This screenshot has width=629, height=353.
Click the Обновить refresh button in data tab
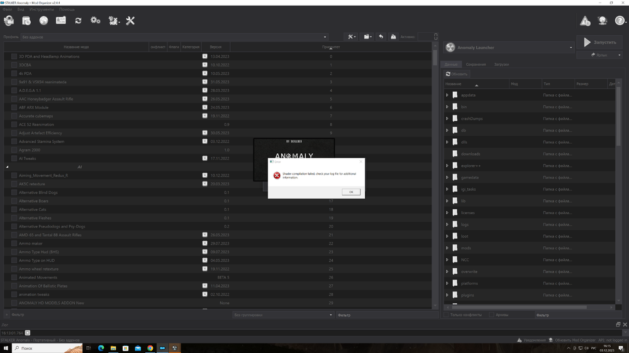[457, 74]
